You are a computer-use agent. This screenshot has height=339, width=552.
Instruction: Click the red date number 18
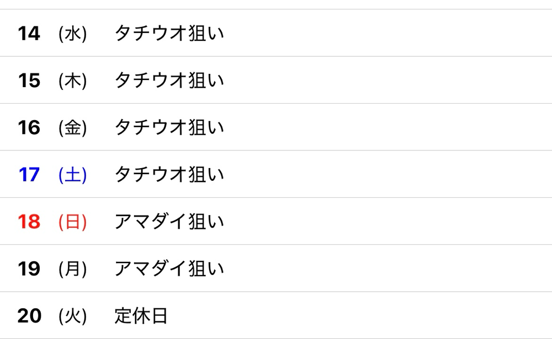pos(29,222)
